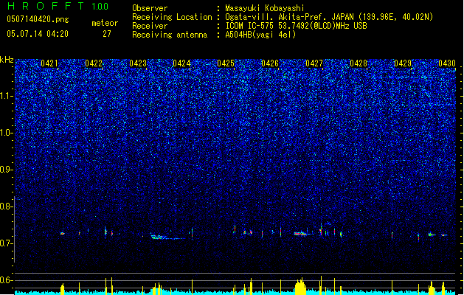Click the 0421 time marker
Viewport: 464px width, 295px height.
point(49,63)
